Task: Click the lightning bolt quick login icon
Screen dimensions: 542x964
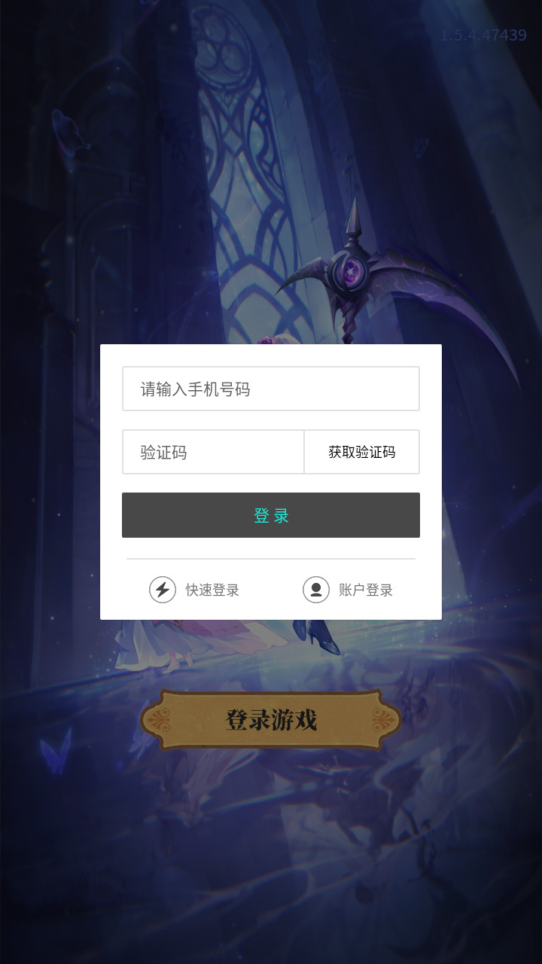Action: (163, 590)
